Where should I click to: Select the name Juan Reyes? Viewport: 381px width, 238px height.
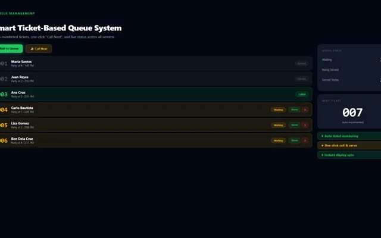(20, 77)
